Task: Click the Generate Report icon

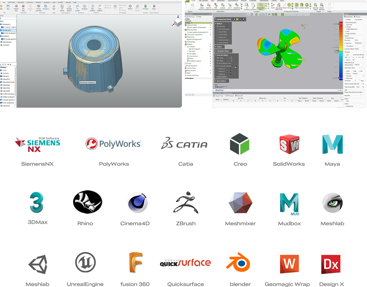Action: pyautogui.click(x=316, y=6)
